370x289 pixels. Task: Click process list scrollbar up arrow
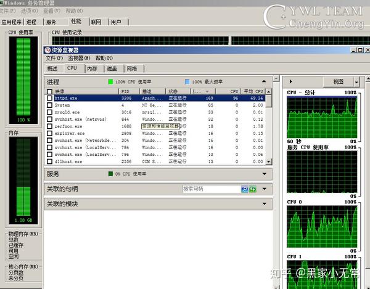[x=268, y=91]
